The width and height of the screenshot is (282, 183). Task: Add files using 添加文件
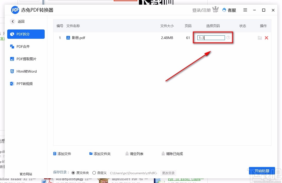tap(62, 154)
